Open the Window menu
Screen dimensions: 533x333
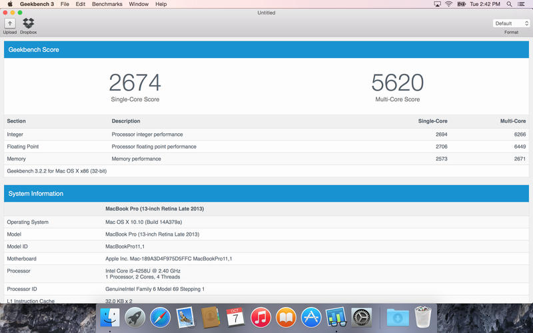tap(139, 4)
